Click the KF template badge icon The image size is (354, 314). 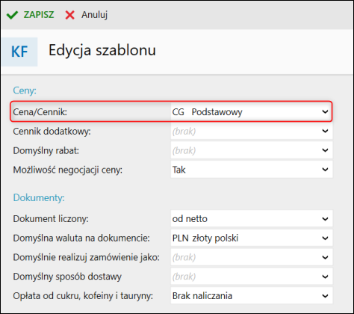19,52
